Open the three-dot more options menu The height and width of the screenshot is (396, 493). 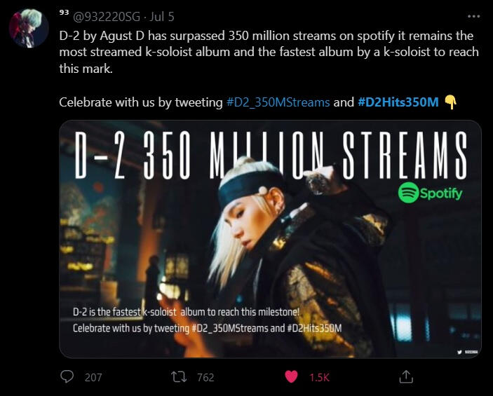coord(473,16)
